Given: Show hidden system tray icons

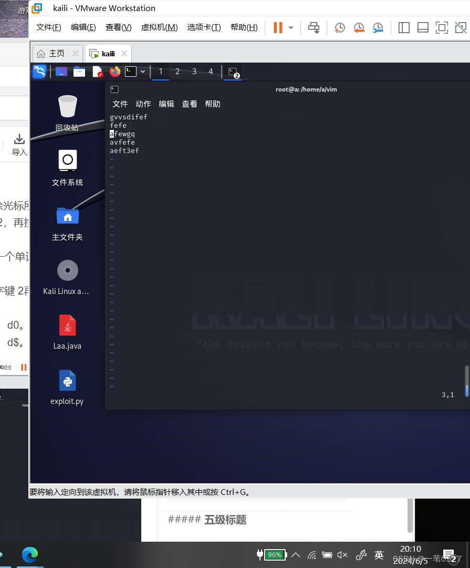Looking at the screenshot, I should point(296,555).
